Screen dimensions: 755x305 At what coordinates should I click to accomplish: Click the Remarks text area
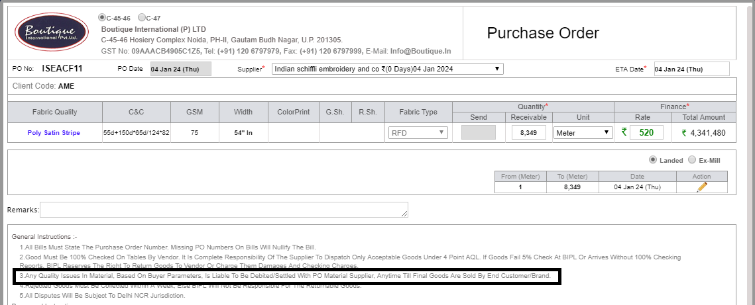tap(224, 210)
